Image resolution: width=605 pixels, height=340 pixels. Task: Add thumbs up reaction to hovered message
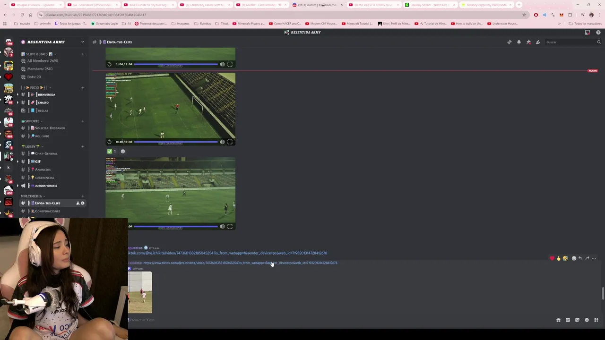click(x=558, y=258)
